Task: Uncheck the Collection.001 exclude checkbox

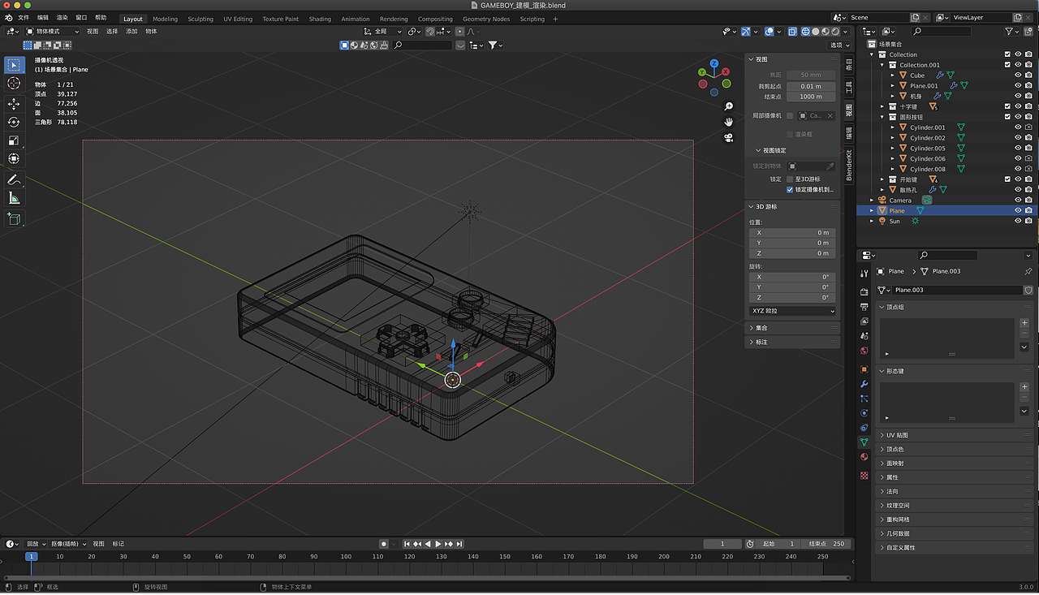Action: (x=1008, y=65)
